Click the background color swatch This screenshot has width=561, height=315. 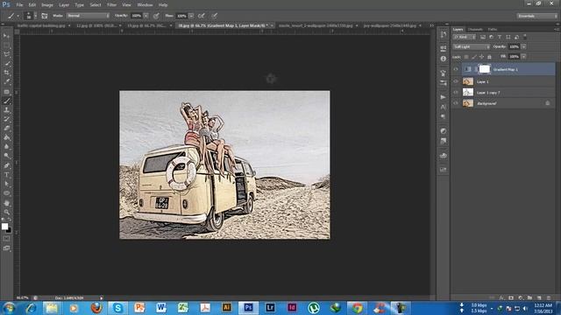[x=9, y=230]
